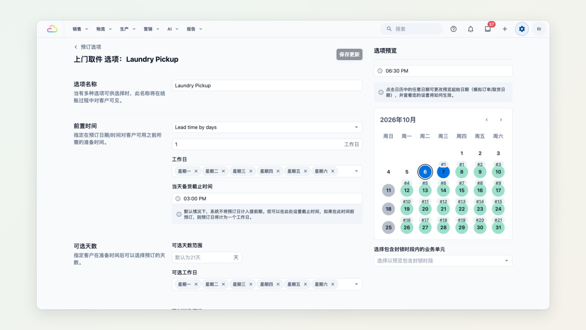Click the 06:30 PM preview time field
Image resolution: width=586 pixels, height=330 pixels.
[x=443, y=71]
